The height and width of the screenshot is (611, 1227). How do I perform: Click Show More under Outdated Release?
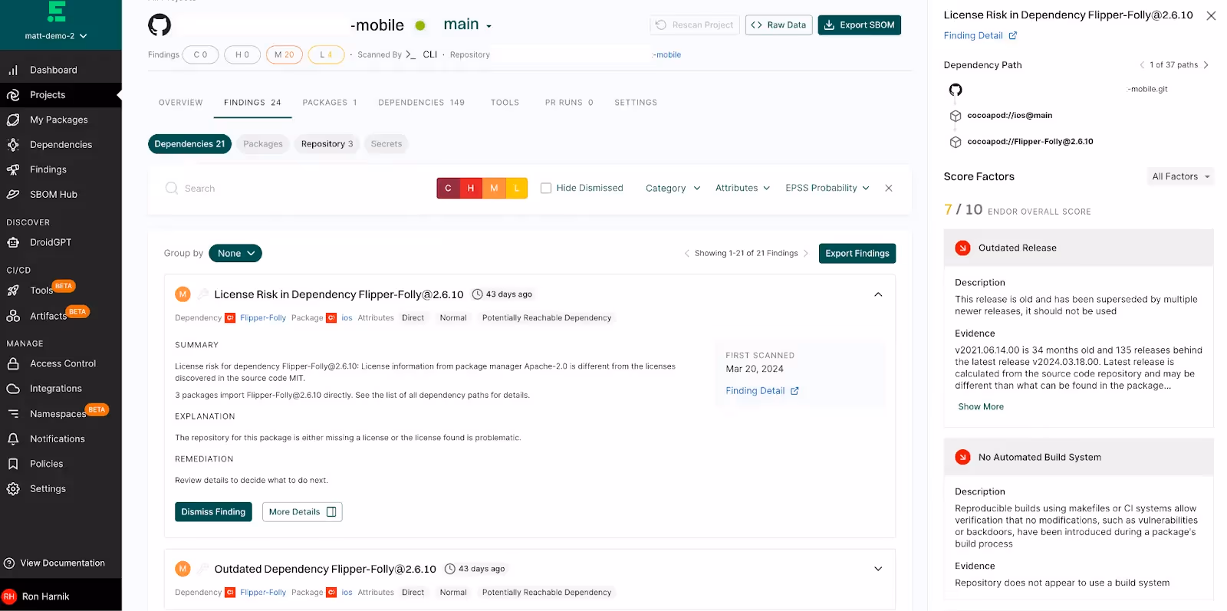[981, 406]
